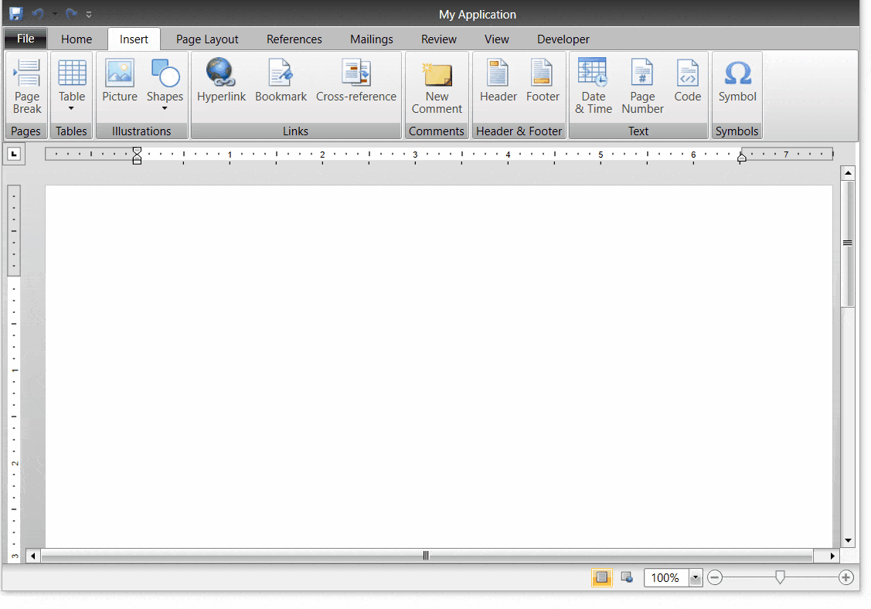Insert a Footer
This screenshot has width=871, height=609.
(543, 80)
